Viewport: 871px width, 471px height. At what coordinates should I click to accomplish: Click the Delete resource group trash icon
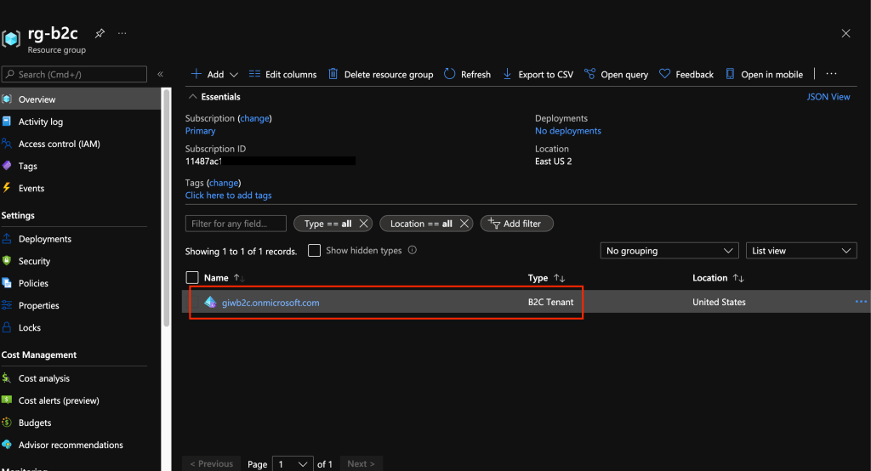[x=333, y=75]
